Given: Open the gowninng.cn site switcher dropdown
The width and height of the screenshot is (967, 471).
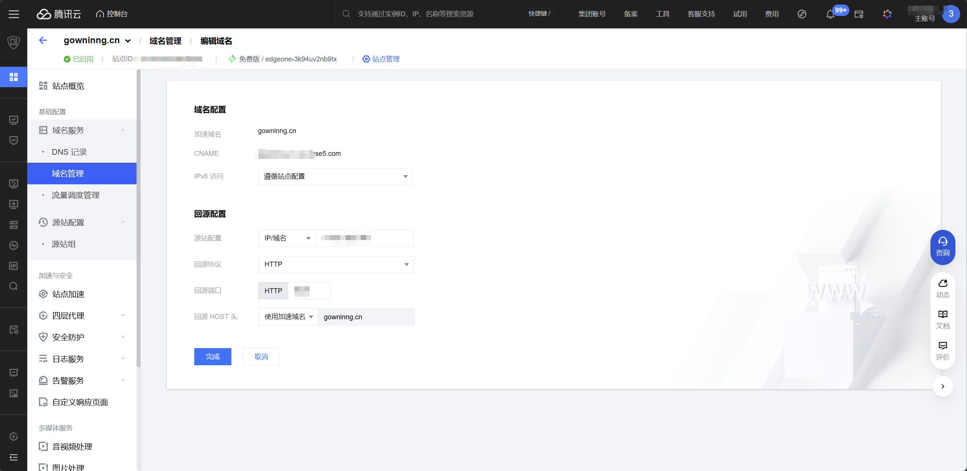Looking at the screenshot, I should point(128,40).
